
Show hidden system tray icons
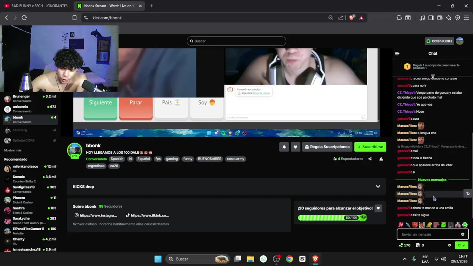(x=405, y=259)
